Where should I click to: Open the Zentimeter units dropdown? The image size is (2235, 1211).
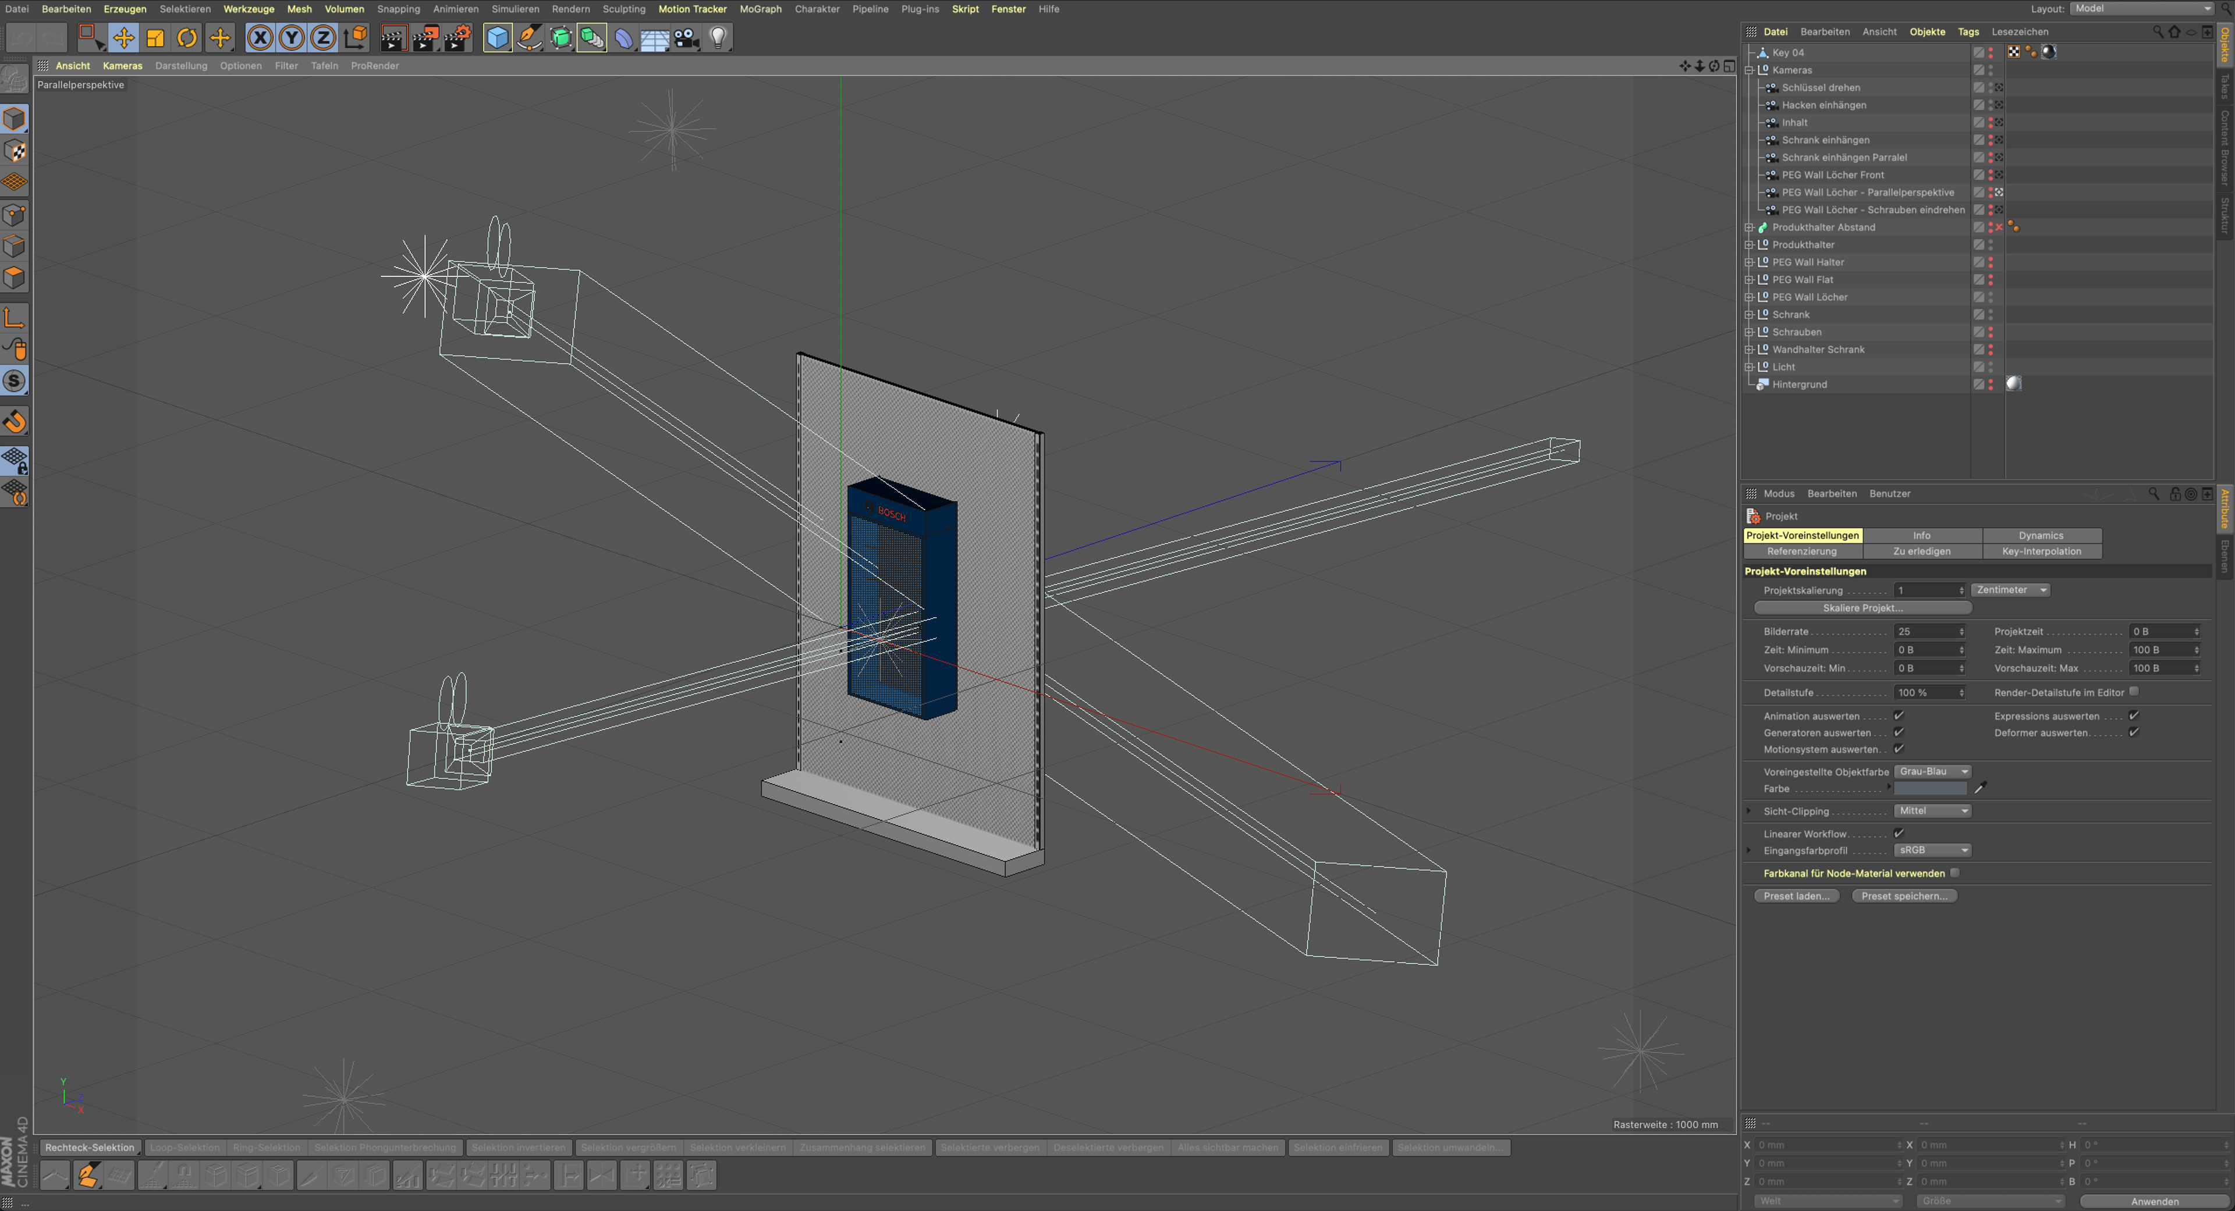[x=2011, y=590]
